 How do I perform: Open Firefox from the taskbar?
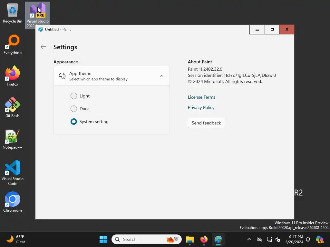(x=204, y=239)
